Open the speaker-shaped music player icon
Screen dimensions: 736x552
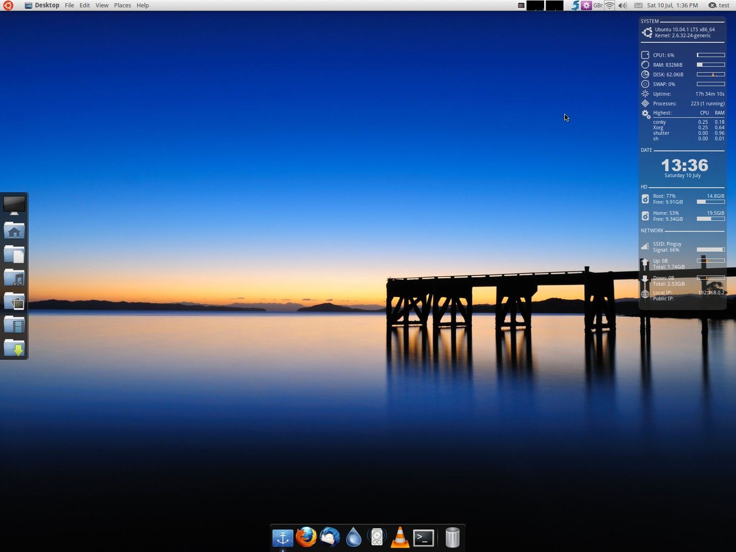click(x=377, y=537)
